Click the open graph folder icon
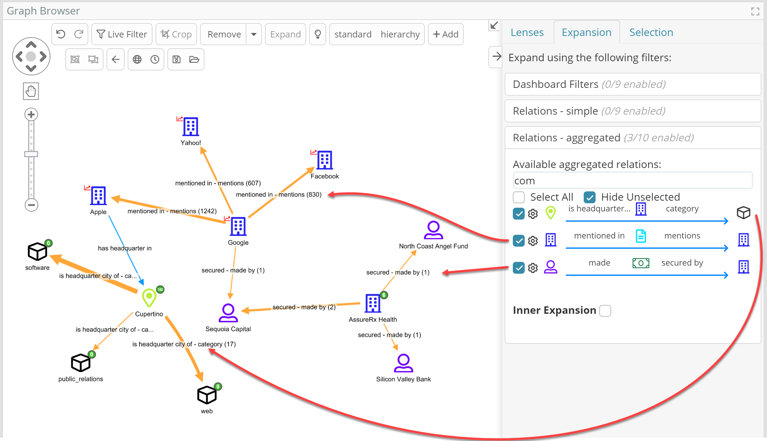Screen dimensions: 767x441 [194, 59]
